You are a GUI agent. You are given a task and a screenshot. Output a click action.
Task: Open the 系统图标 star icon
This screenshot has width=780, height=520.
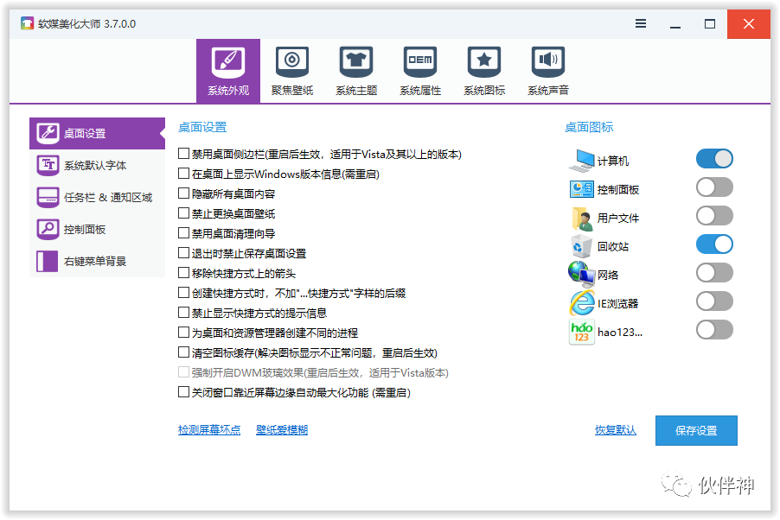click(484, 62)
